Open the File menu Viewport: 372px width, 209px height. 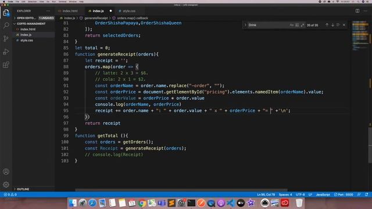click(17, 1)
